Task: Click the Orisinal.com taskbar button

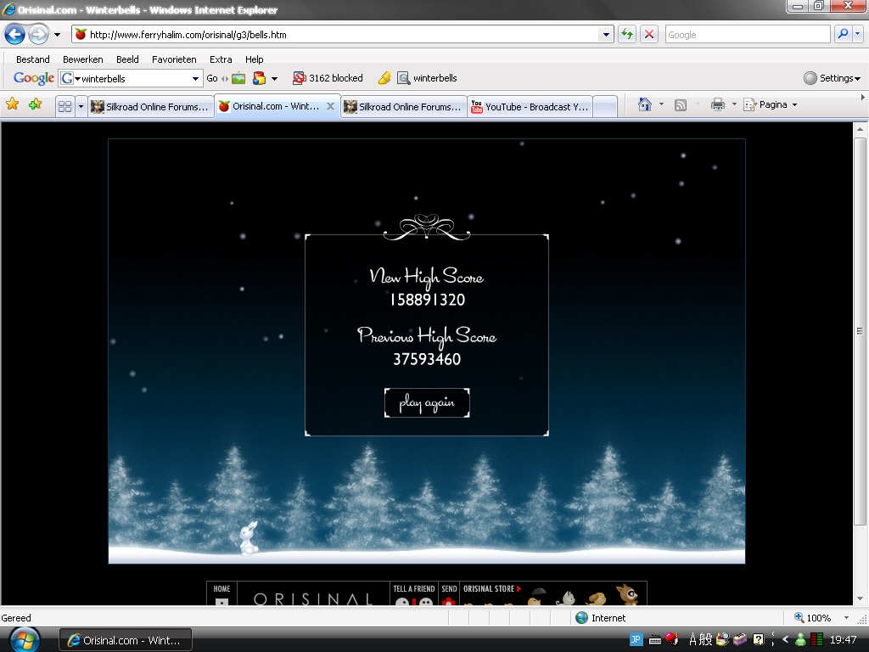Action: point(126,640)
